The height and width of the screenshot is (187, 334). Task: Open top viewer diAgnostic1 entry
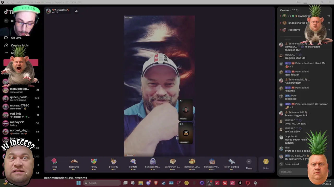[x=305, y=16]
